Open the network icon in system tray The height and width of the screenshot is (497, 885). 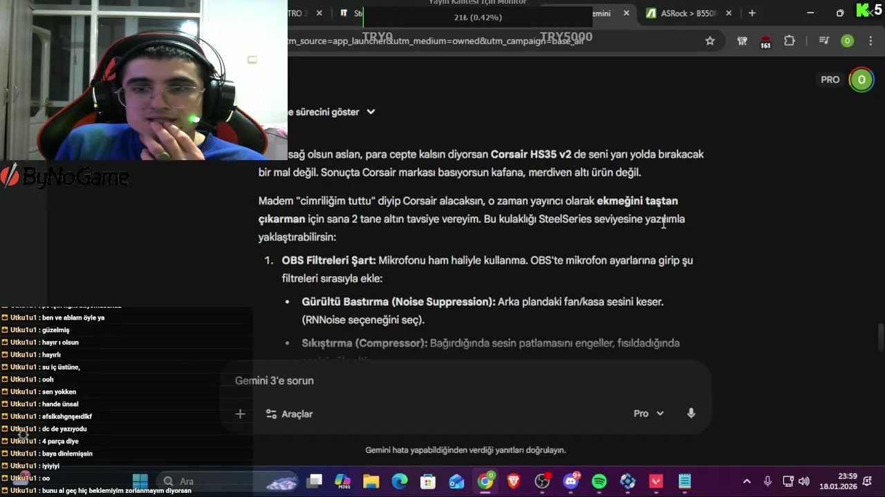(x=788, y=481)
